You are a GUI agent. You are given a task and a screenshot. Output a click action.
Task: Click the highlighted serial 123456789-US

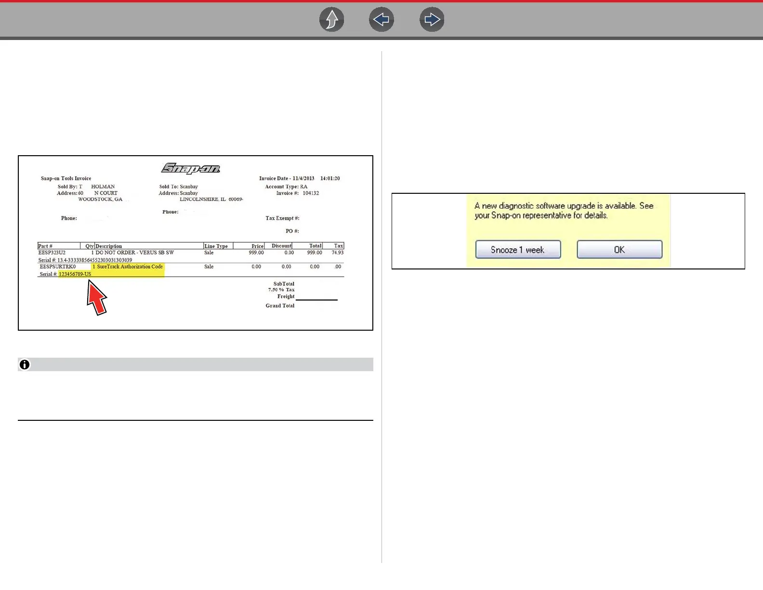75,274
